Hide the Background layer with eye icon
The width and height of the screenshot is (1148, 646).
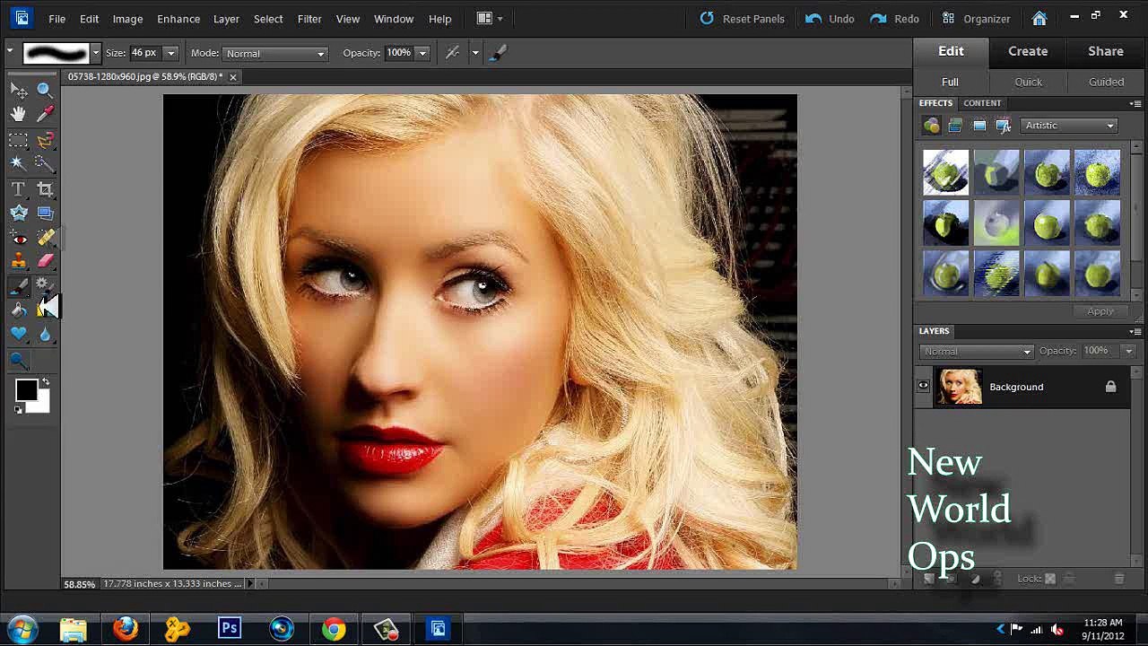923,387
